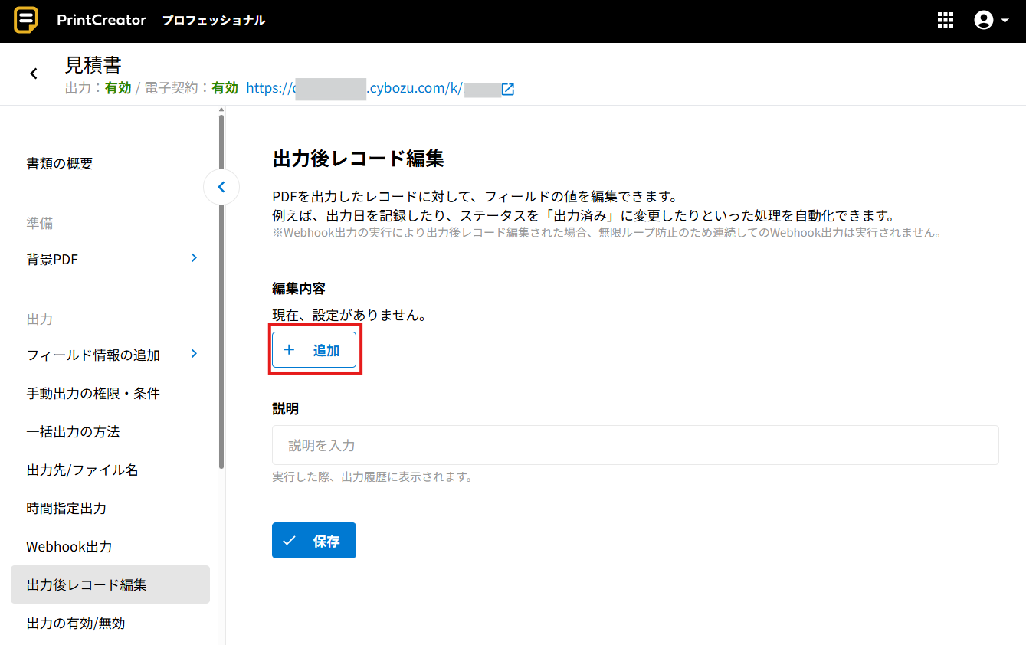Go to 出力先/ファイル名 settings
This screenshot has width=1026, height=645.
[x=83, y=470]
